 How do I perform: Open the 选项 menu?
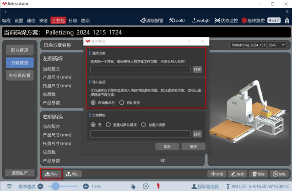tap(85, 21)
